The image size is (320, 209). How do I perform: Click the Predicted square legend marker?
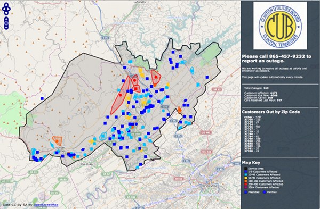coord(246,192)
